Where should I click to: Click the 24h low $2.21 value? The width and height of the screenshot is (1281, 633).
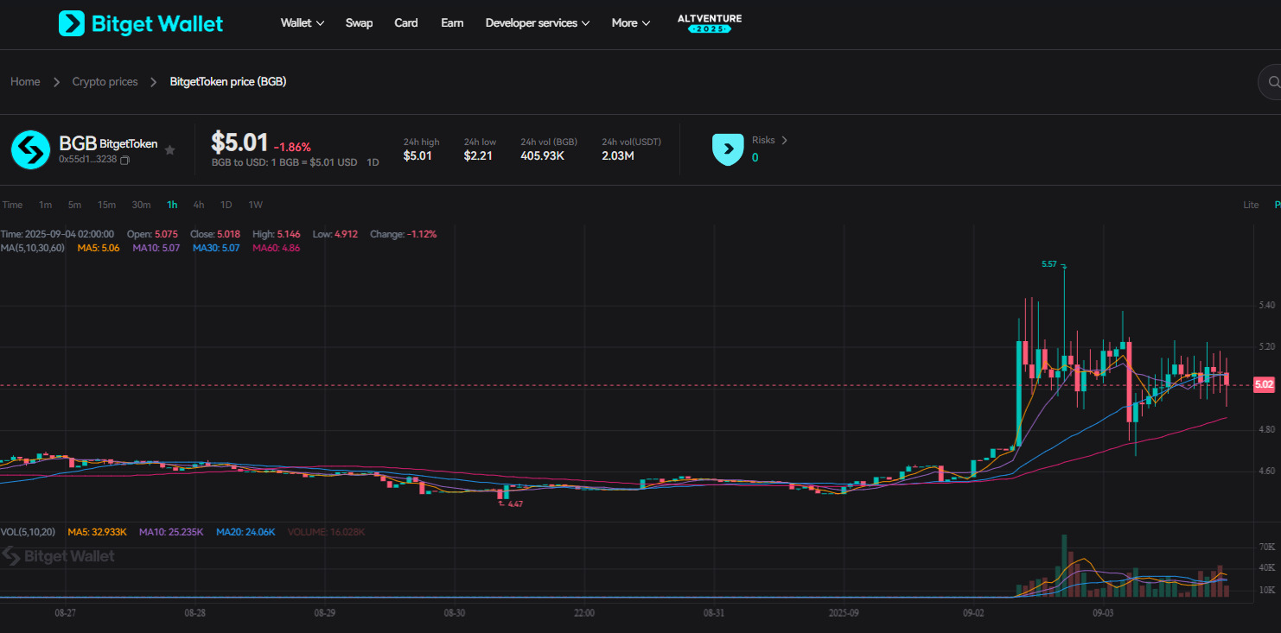coord(478,156)
